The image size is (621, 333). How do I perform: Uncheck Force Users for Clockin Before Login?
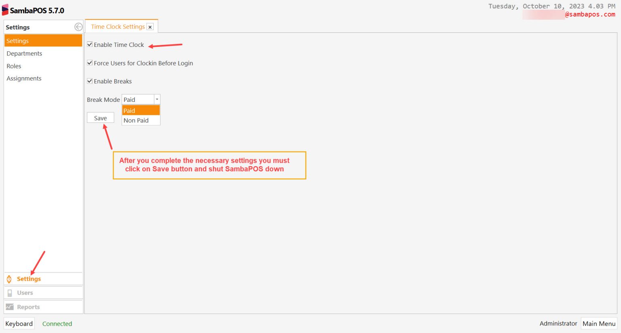click(89, 63)
